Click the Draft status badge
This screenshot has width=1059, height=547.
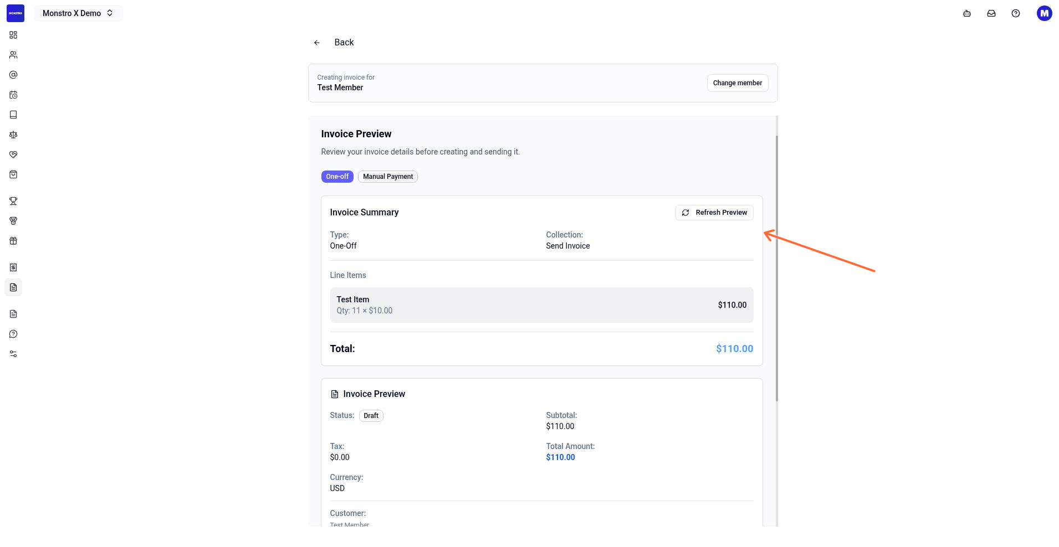pos(371,416)
